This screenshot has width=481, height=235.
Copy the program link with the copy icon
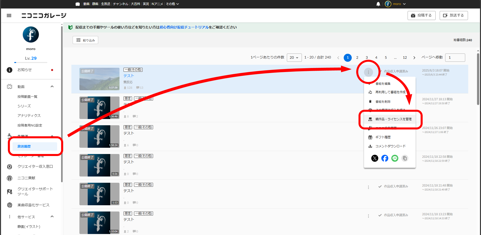[405, 158]
